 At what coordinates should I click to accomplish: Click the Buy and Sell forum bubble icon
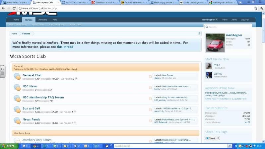tap(17, 110)
